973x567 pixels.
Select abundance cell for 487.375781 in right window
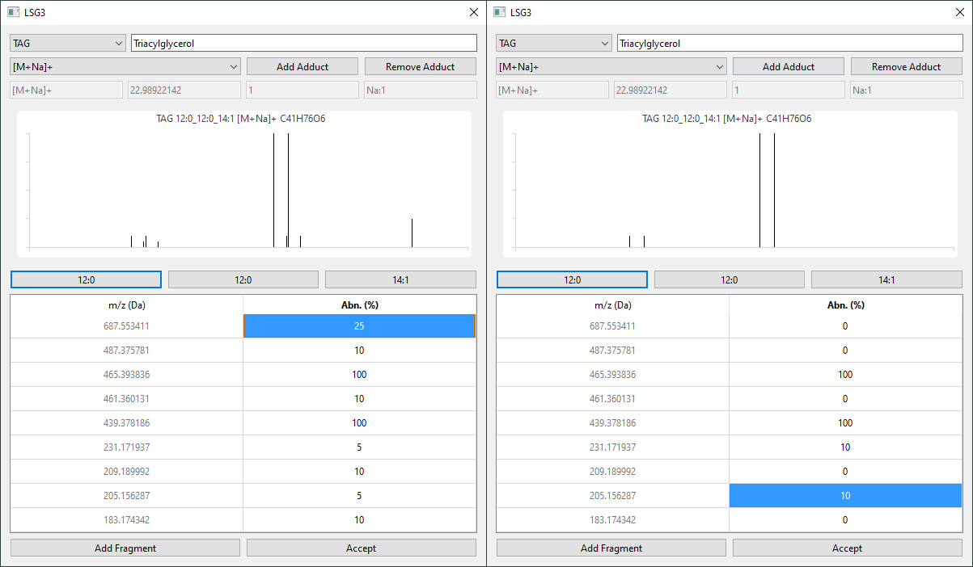click(x=845, y=350)
